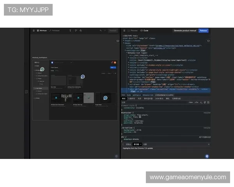Click the Preview button in the mockup toolbar

[x=113, y=30]
